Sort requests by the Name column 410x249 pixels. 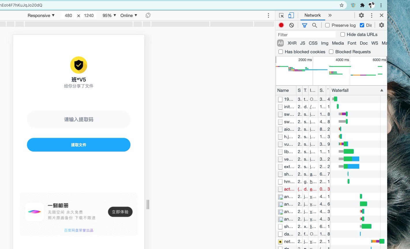286,90
